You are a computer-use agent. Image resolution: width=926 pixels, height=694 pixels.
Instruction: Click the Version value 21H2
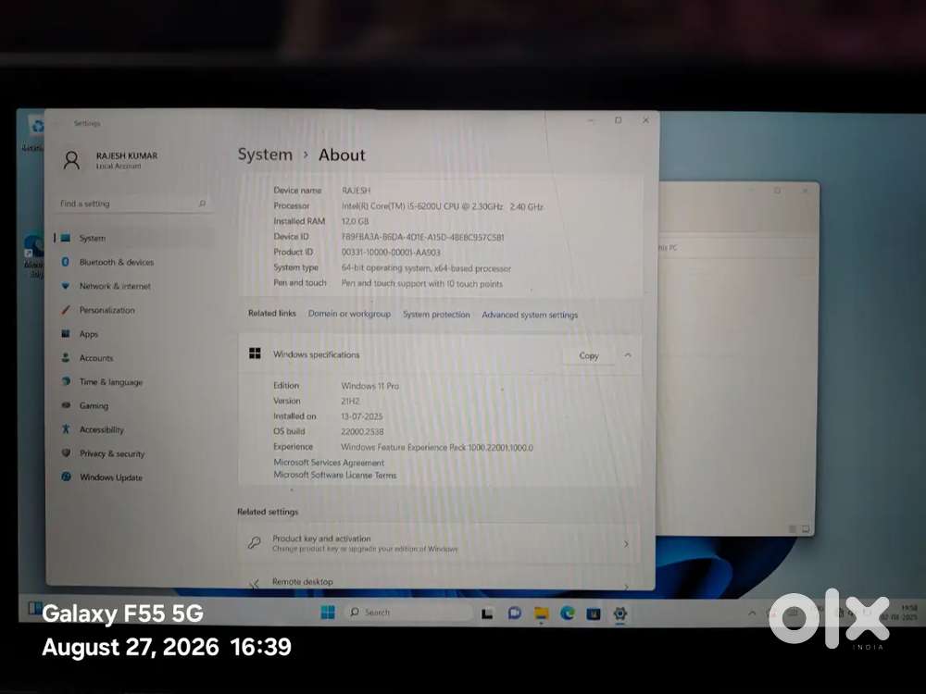click(x=350, y=402)
